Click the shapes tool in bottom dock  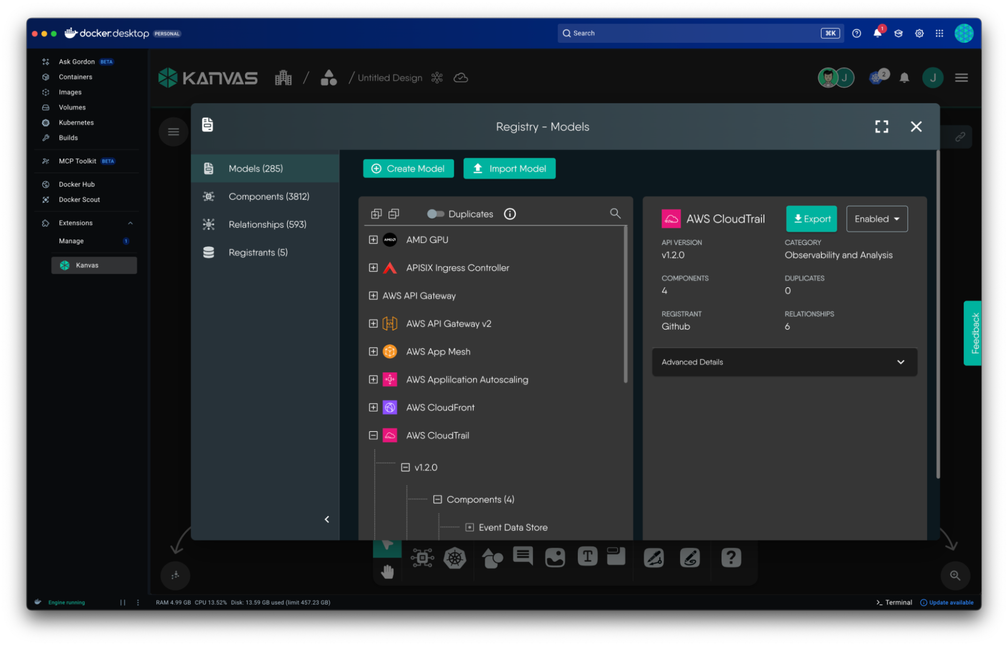tap(492, 558)
